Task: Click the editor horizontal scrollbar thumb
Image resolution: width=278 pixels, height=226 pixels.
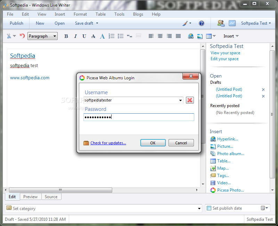Action: point(60,190)
